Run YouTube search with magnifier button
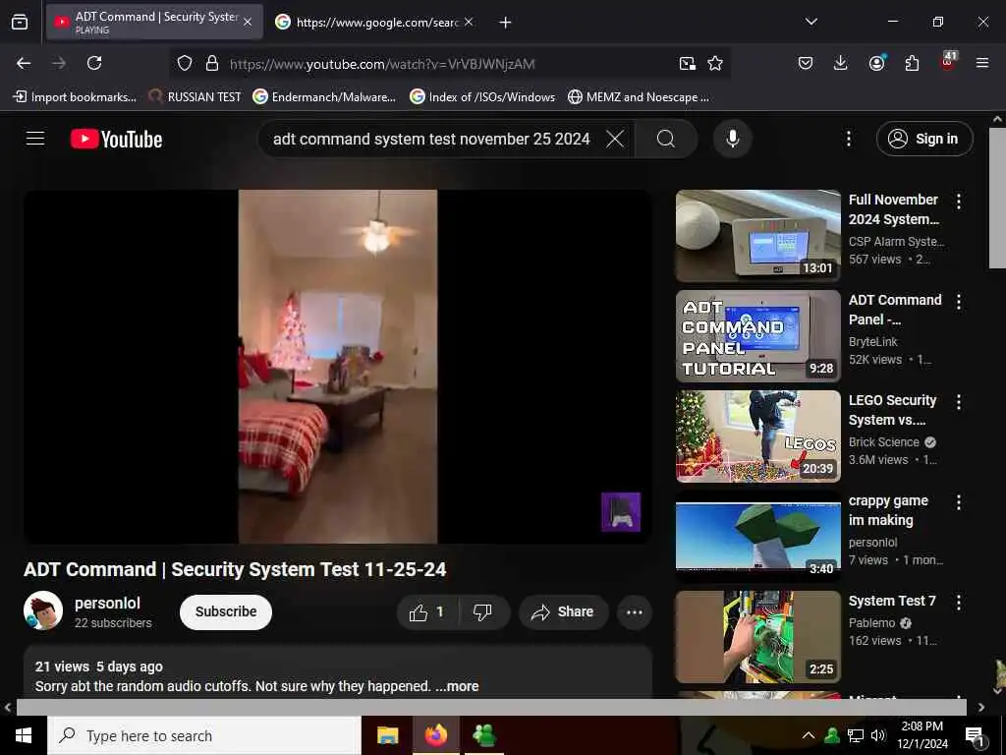 pyautogui.click(x=666, y=139)
